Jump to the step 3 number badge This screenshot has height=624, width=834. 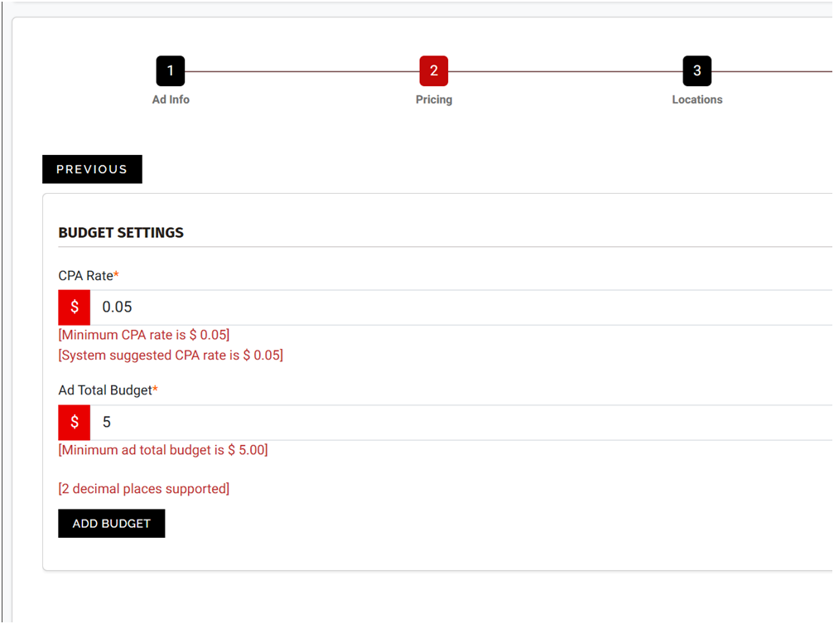click(697, 71)
